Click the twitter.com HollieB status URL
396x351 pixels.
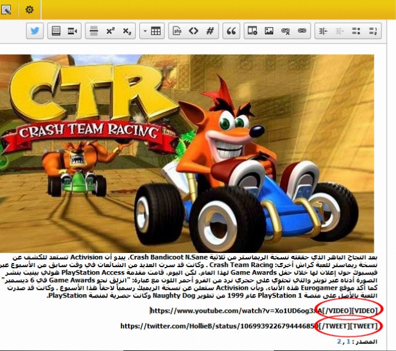tap(219, 326)
